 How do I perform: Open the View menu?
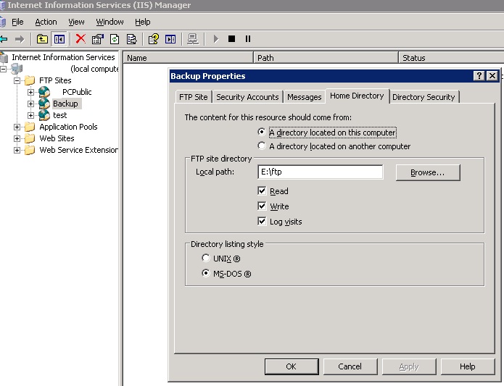pyautogui.click(x=76, y=22)
